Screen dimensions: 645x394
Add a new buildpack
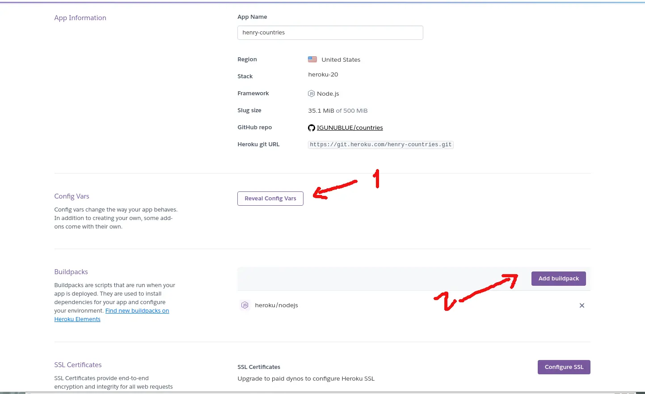(x=559, y=279)
